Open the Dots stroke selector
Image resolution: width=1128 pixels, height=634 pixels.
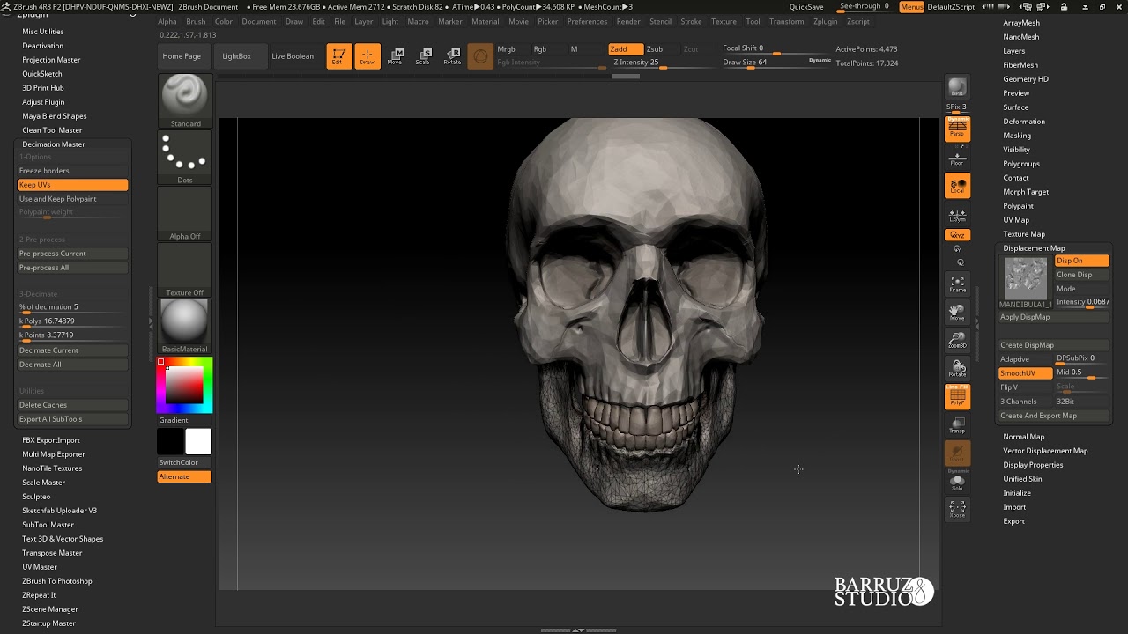(185, 158)
